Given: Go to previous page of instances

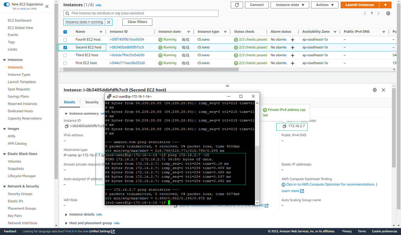Looking at the screenshot, I should pos(365,13).
